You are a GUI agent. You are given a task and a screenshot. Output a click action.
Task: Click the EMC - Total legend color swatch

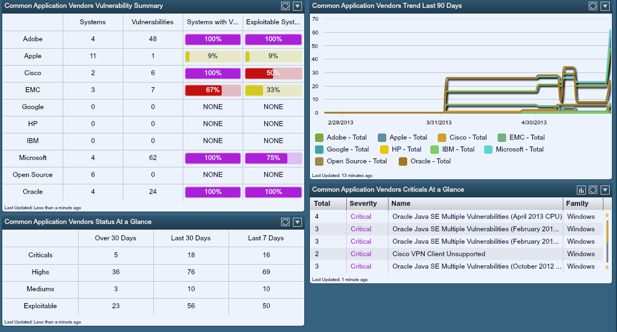tap(502, 137)
